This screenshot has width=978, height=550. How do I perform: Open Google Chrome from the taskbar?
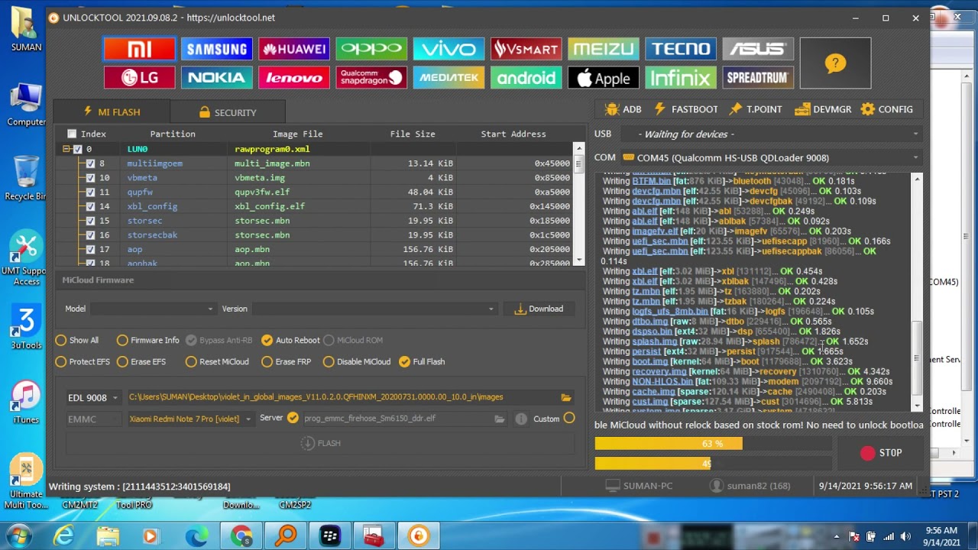(x=241, y=536)
